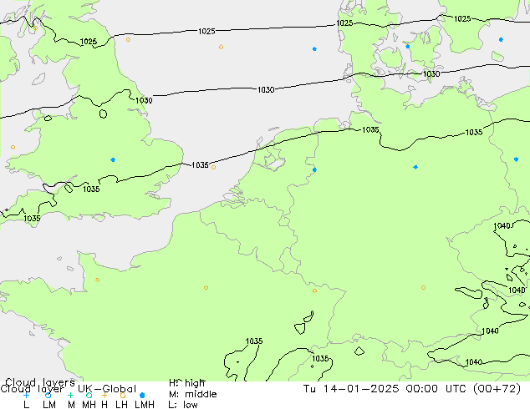Image resolution: width=530 pixels, height=409 pixels.
Task: Click the 1035 label over northwest Germany
Action: click(370, 129)
